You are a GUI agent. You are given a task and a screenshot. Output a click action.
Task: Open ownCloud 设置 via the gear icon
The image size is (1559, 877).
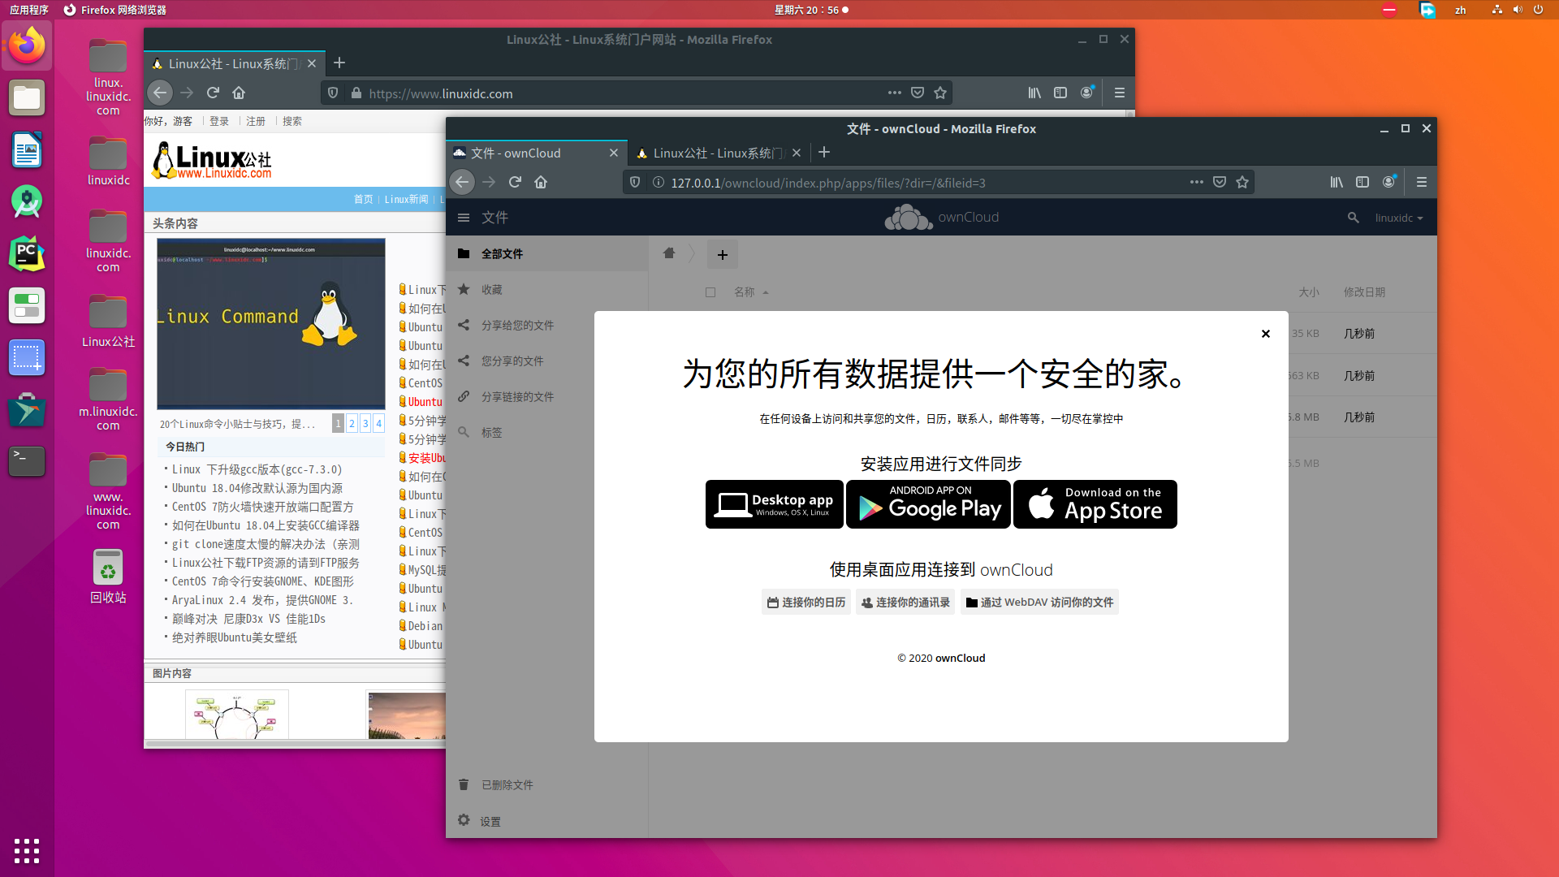(479, 820)
